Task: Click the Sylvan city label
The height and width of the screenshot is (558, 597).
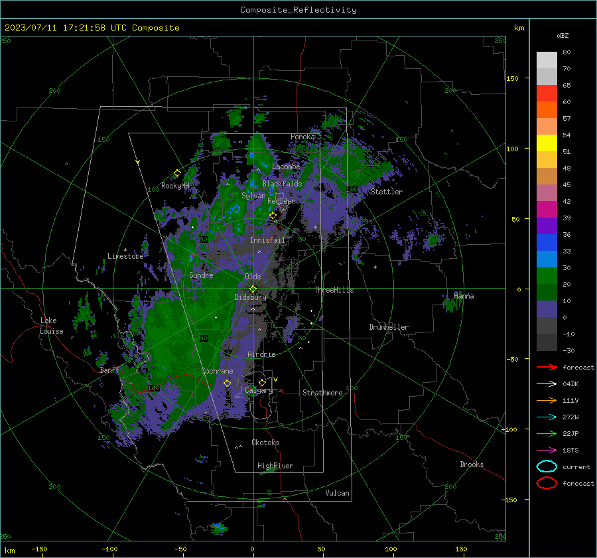Action: tap(253, 196)
